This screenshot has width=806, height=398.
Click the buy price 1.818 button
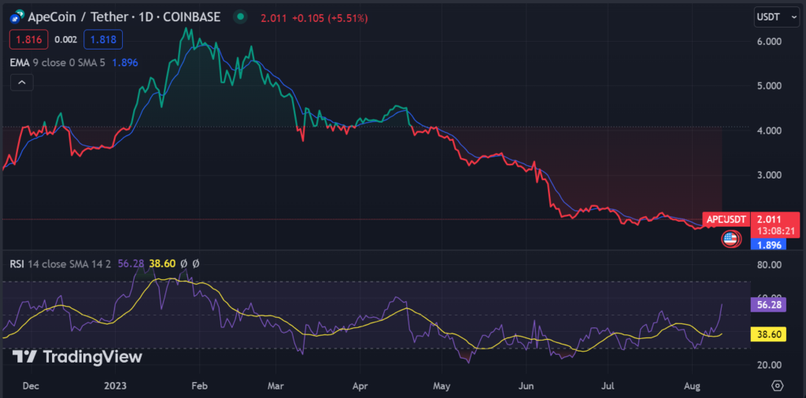[x=103, y=39]
